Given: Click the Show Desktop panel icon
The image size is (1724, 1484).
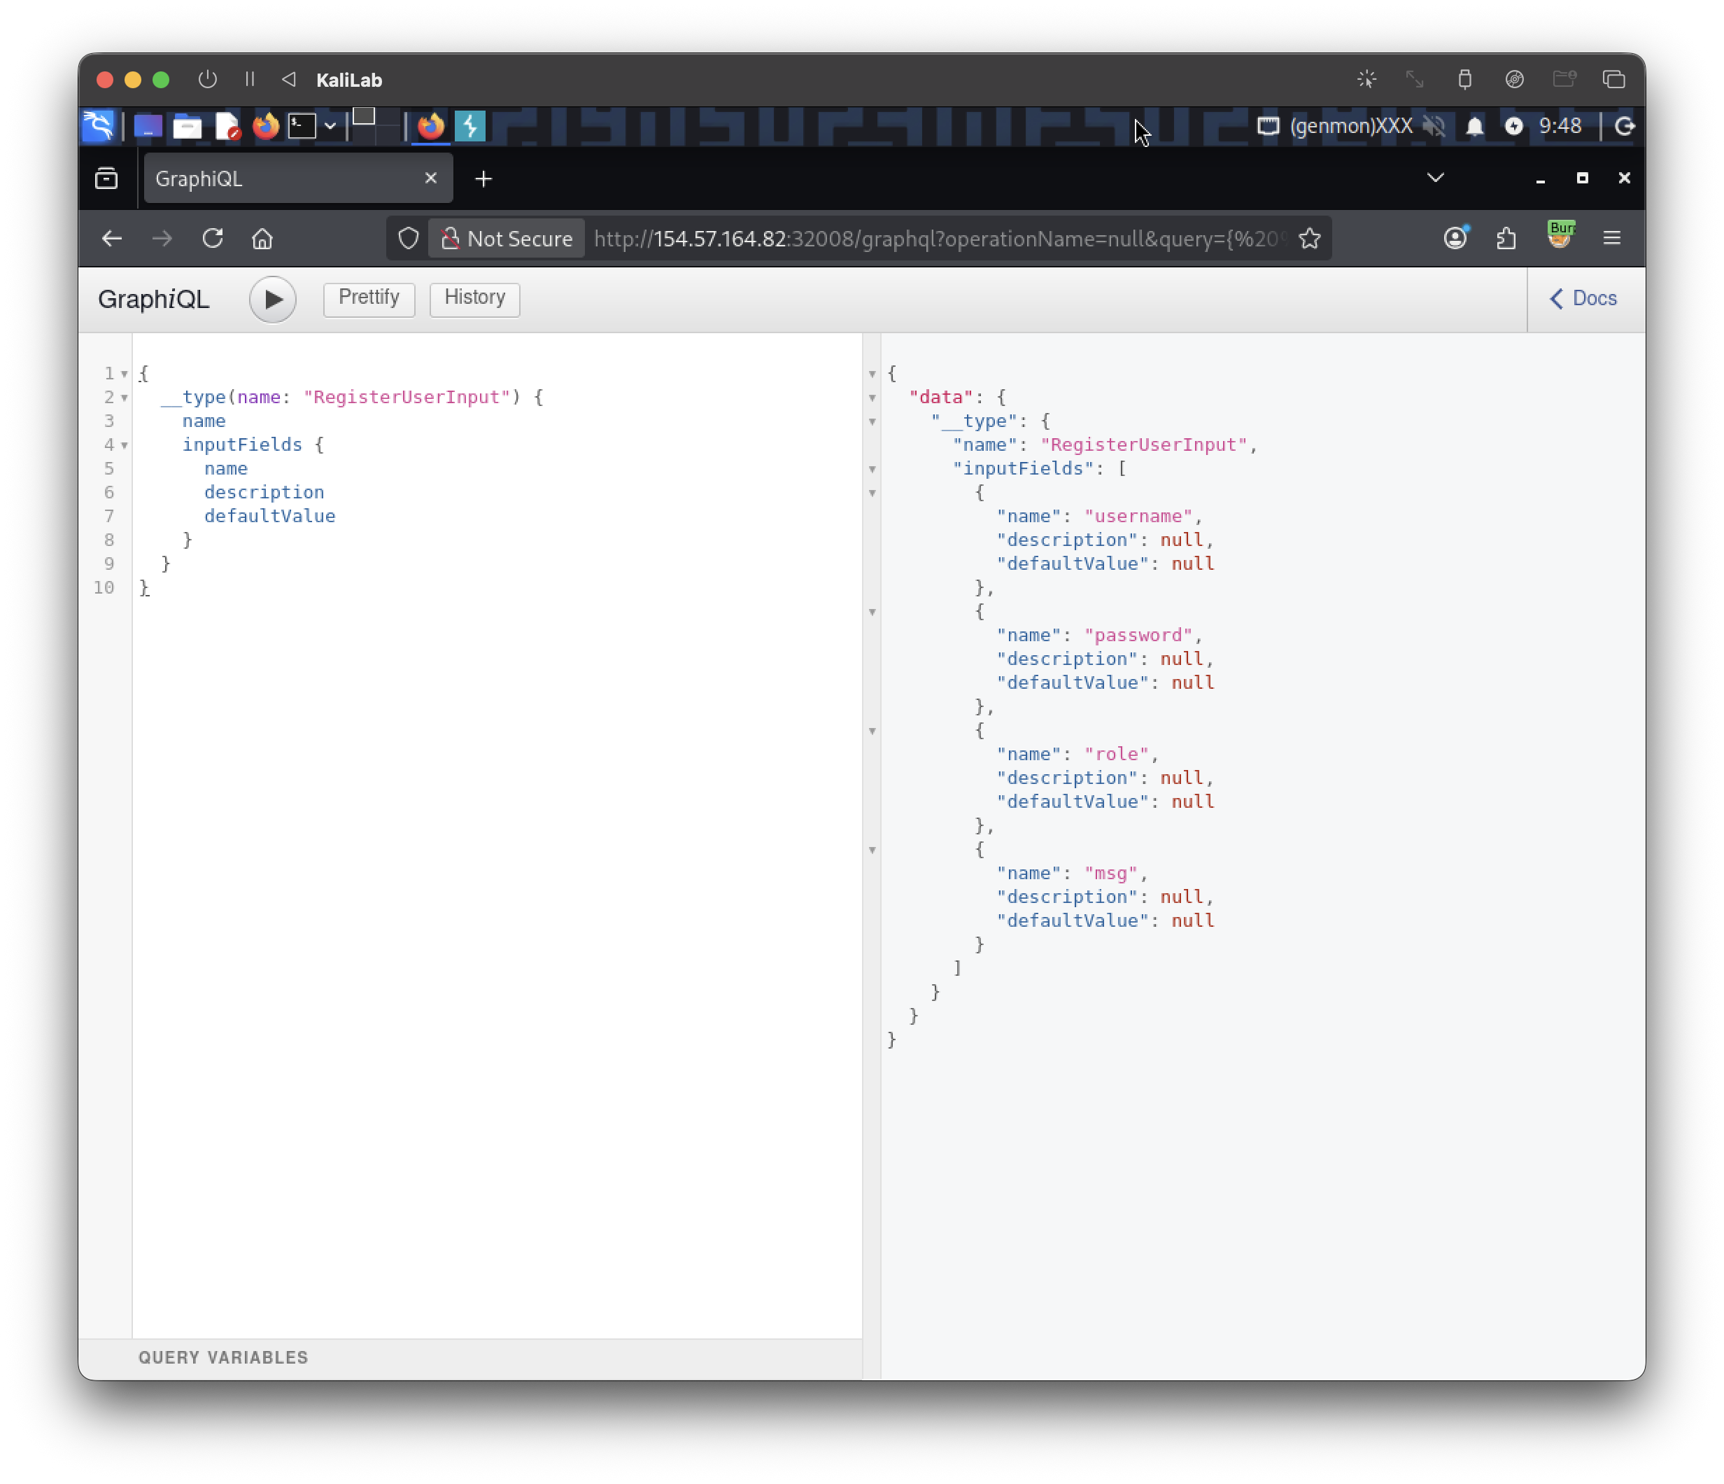Looking at the screenshot, I should [148, 127].
